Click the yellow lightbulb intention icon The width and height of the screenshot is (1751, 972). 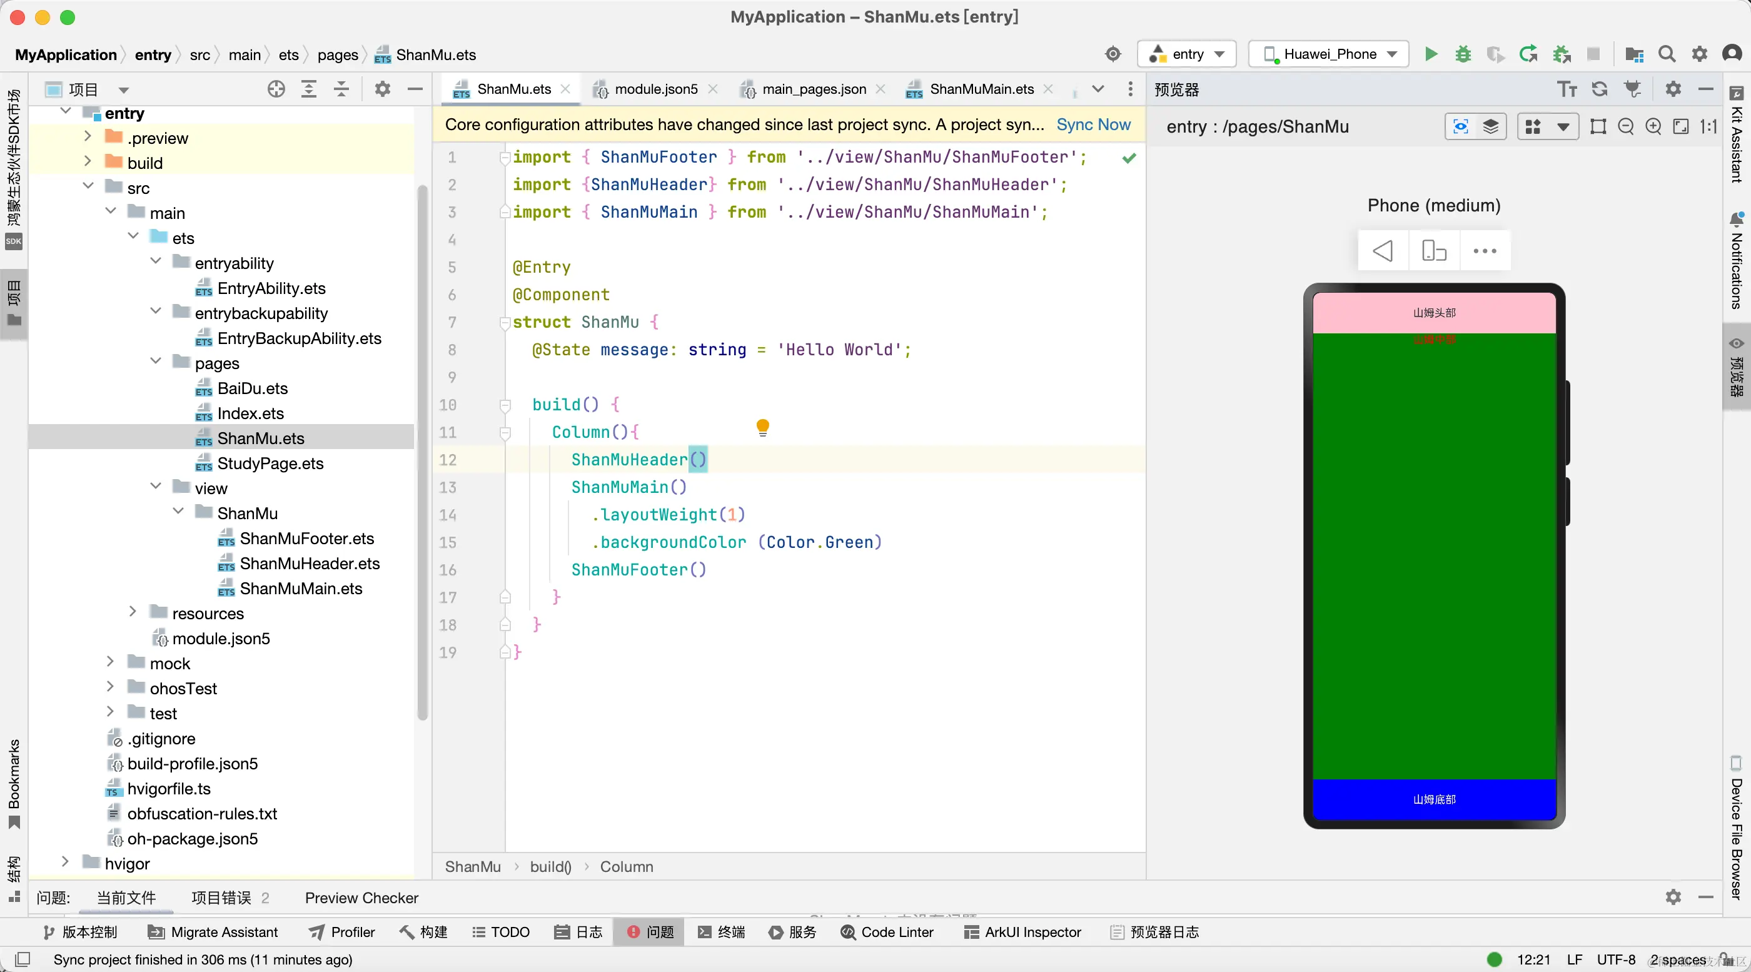click(x=763, y=427)
